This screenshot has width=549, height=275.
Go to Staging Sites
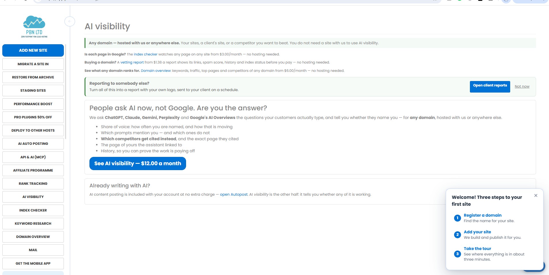click(x=33, y=91)
